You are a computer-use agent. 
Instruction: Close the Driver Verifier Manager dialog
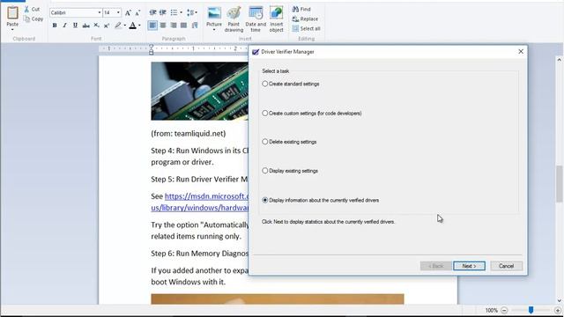pos(521,52)
